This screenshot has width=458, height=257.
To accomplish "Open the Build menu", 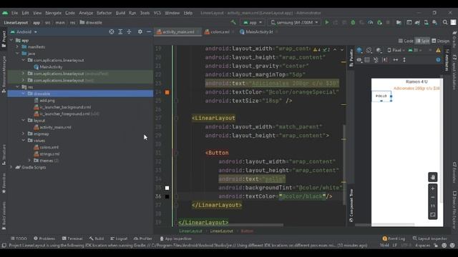I will pyautogui.click(x=120, y=13).
